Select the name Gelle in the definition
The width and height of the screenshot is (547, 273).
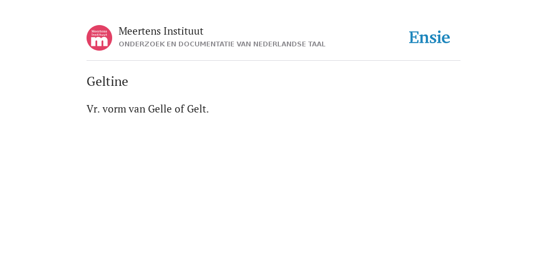coord(160,109)
